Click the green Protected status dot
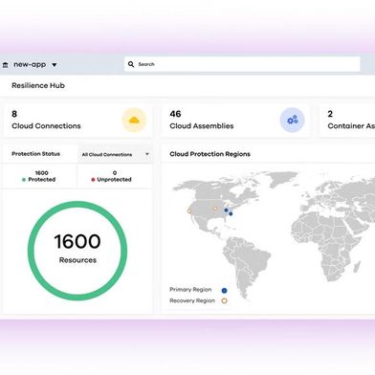This screenshot has width=375, height=375. pos(24,180)
